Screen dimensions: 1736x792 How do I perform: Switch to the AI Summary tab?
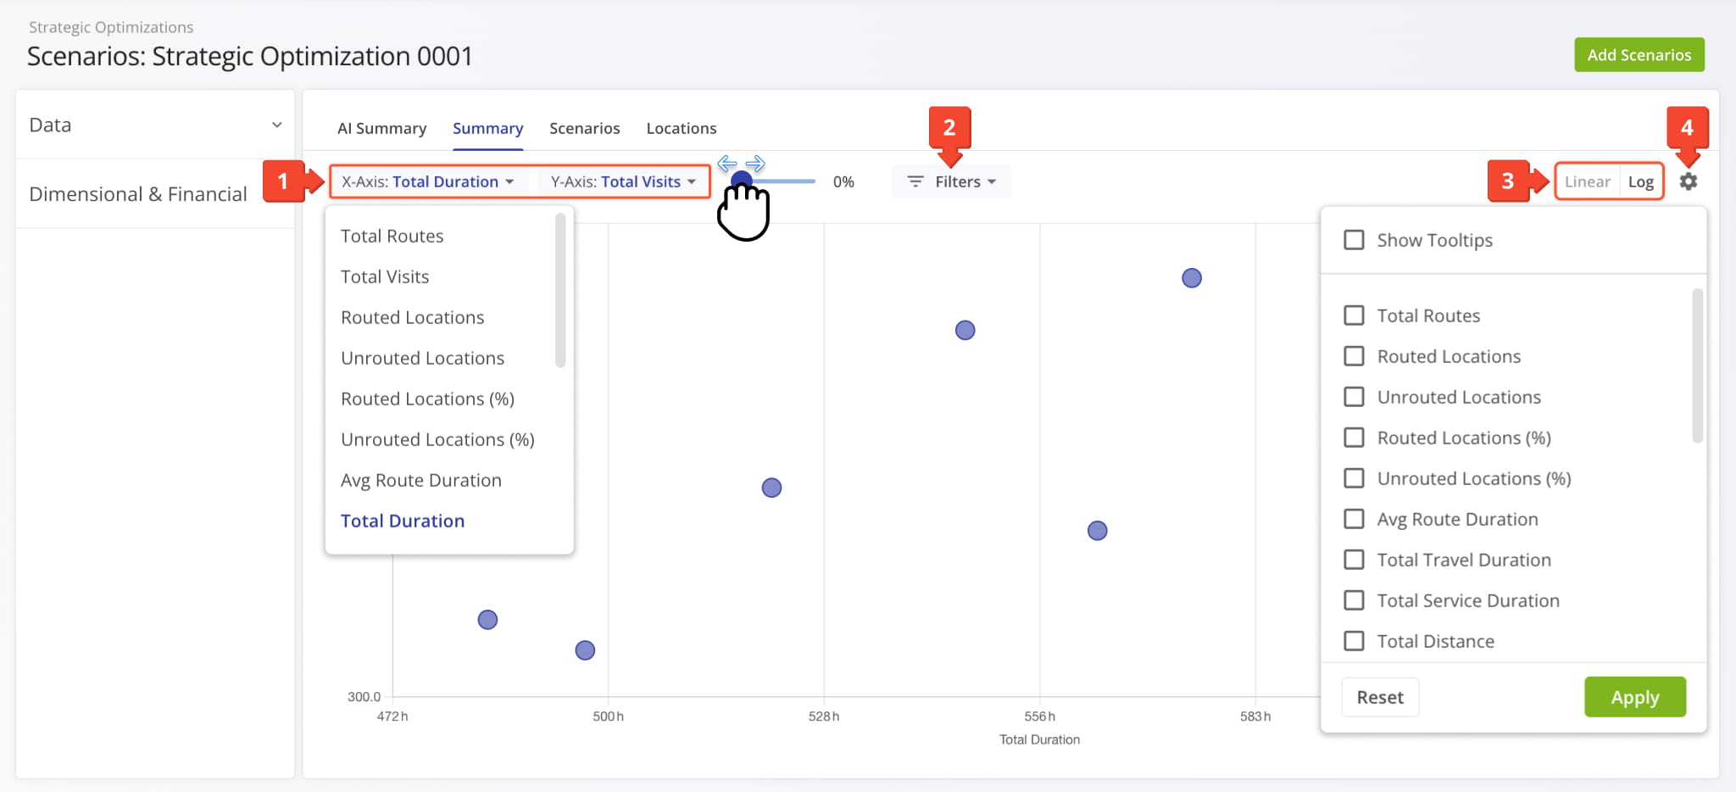click(381, 128)
